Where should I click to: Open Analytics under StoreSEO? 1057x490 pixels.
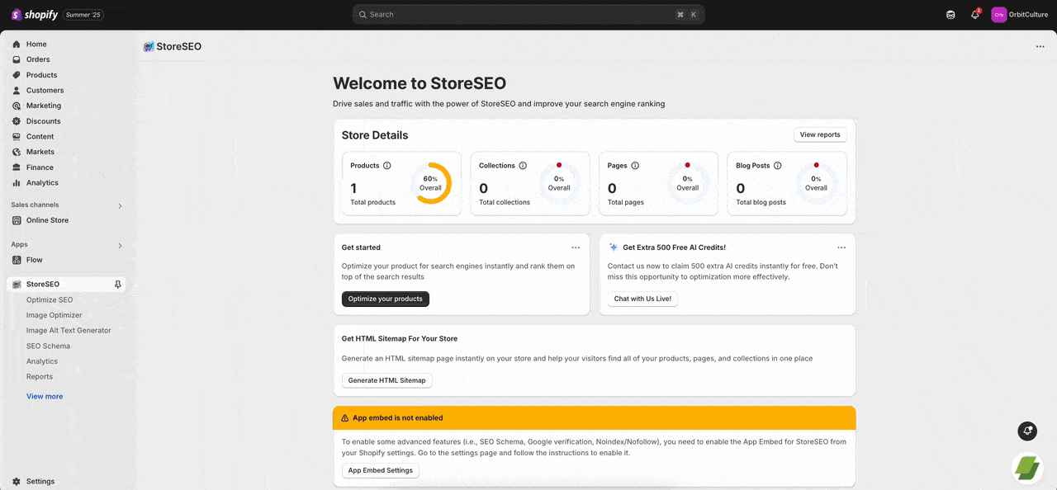click(x=42, y=361)
